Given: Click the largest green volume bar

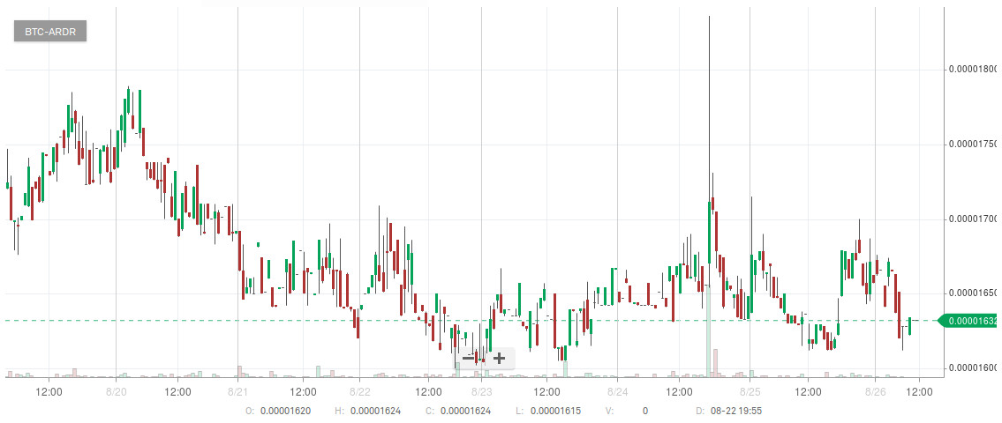Looking at the screenshot, I should [x=708, y=330].
